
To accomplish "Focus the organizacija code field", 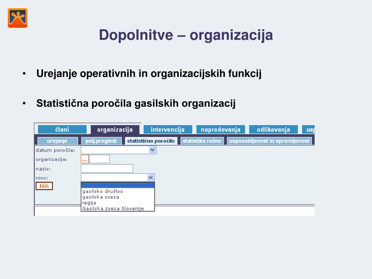I will (x=99, y=159).
